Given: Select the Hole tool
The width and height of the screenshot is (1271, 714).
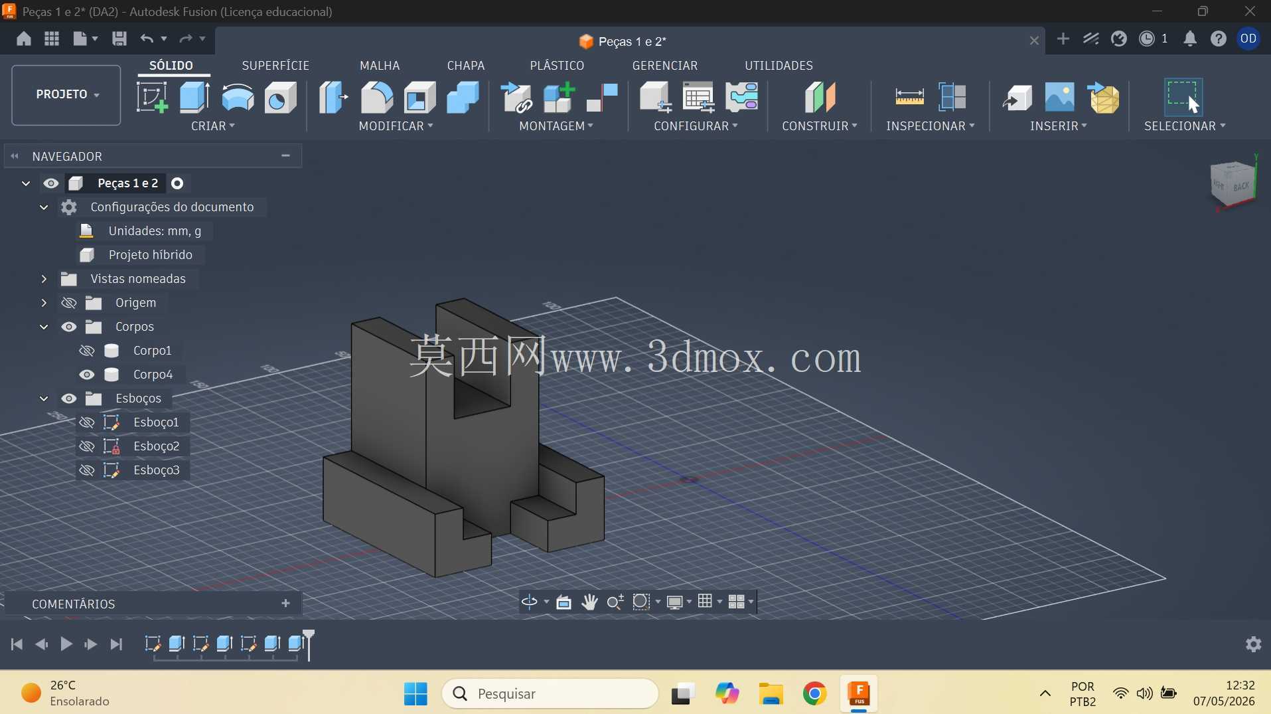Looking at the screenshot, I should coord(280,97).
